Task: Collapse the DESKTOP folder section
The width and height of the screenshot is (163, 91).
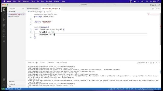Action: pos(16,12)
